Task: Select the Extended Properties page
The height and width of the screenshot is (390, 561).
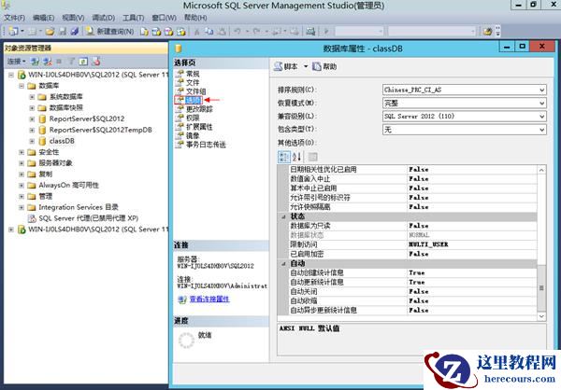Action: pyautogui.click(x=199, y=127)
